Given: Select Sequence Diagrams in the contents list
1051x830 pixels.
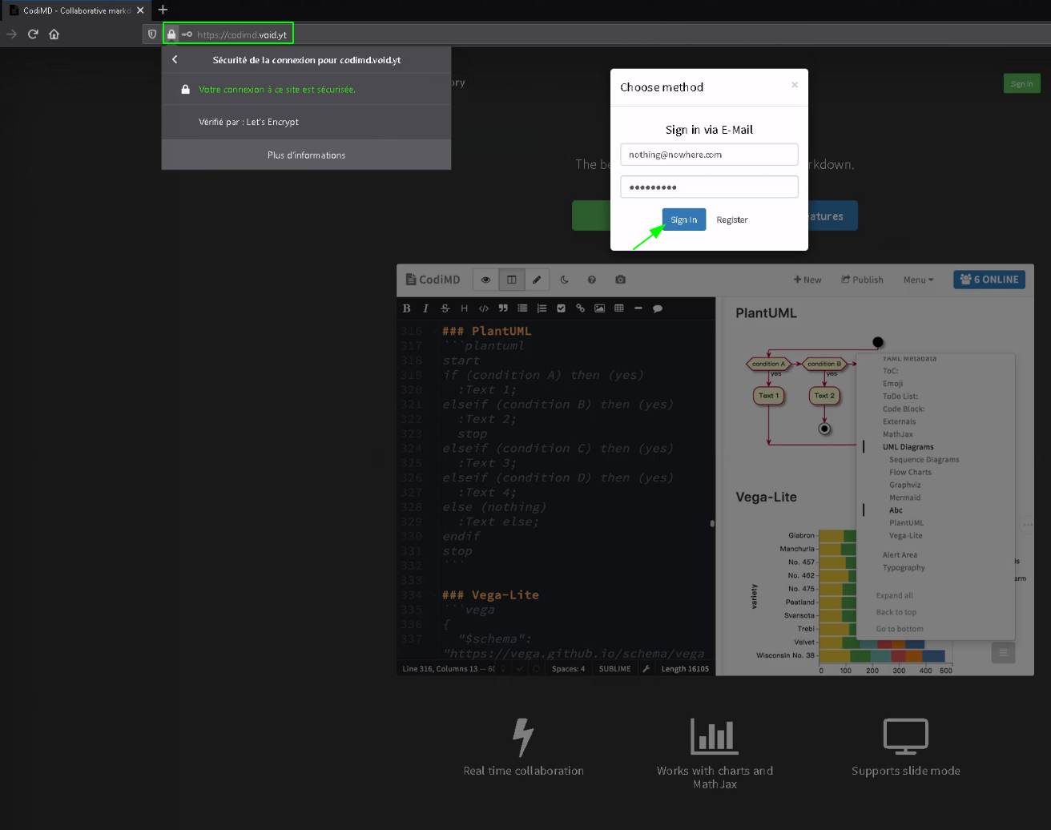Looking at the screenshot, I should click(924, 460).
